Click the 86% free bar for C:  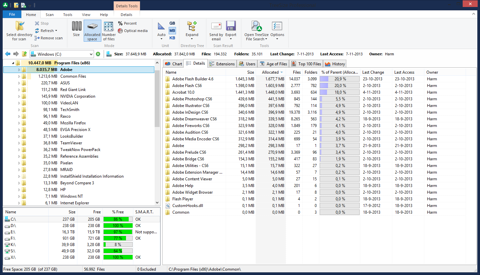(x=118, y=219)
